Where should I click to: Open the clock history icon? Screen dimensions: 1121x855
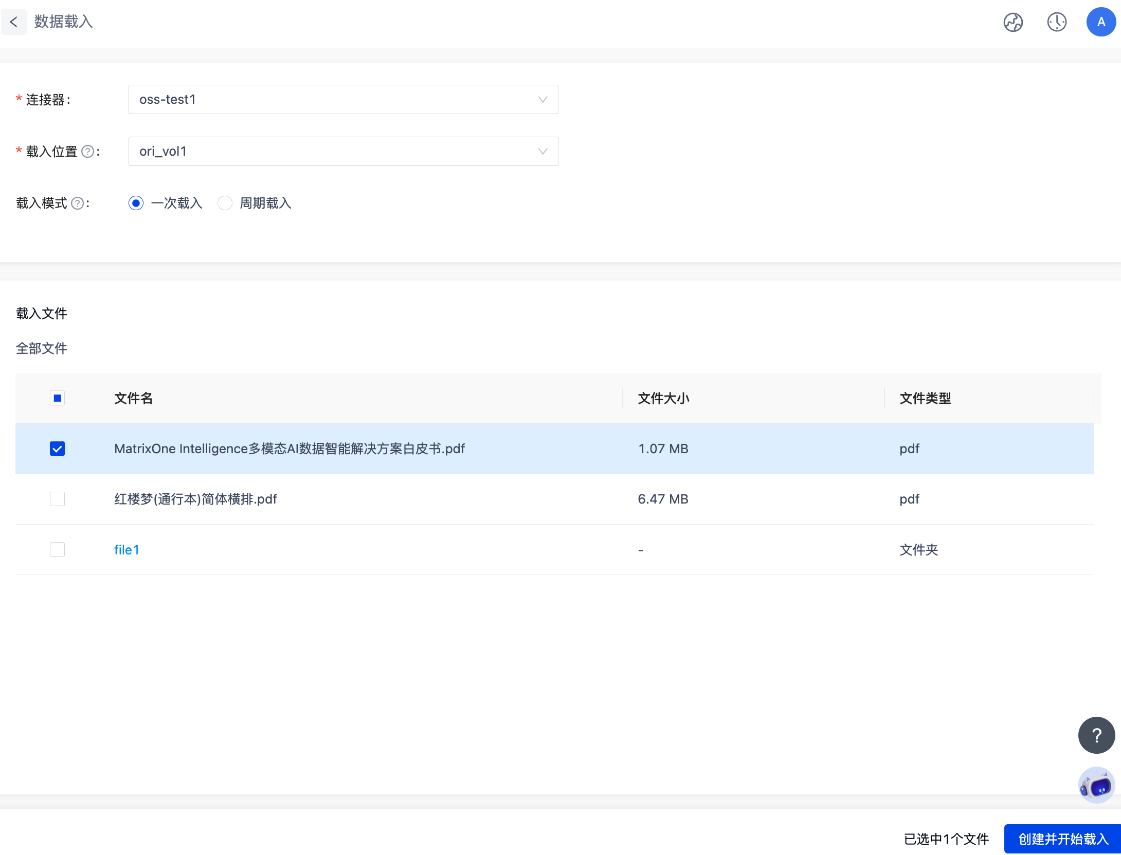point(1057,22)
